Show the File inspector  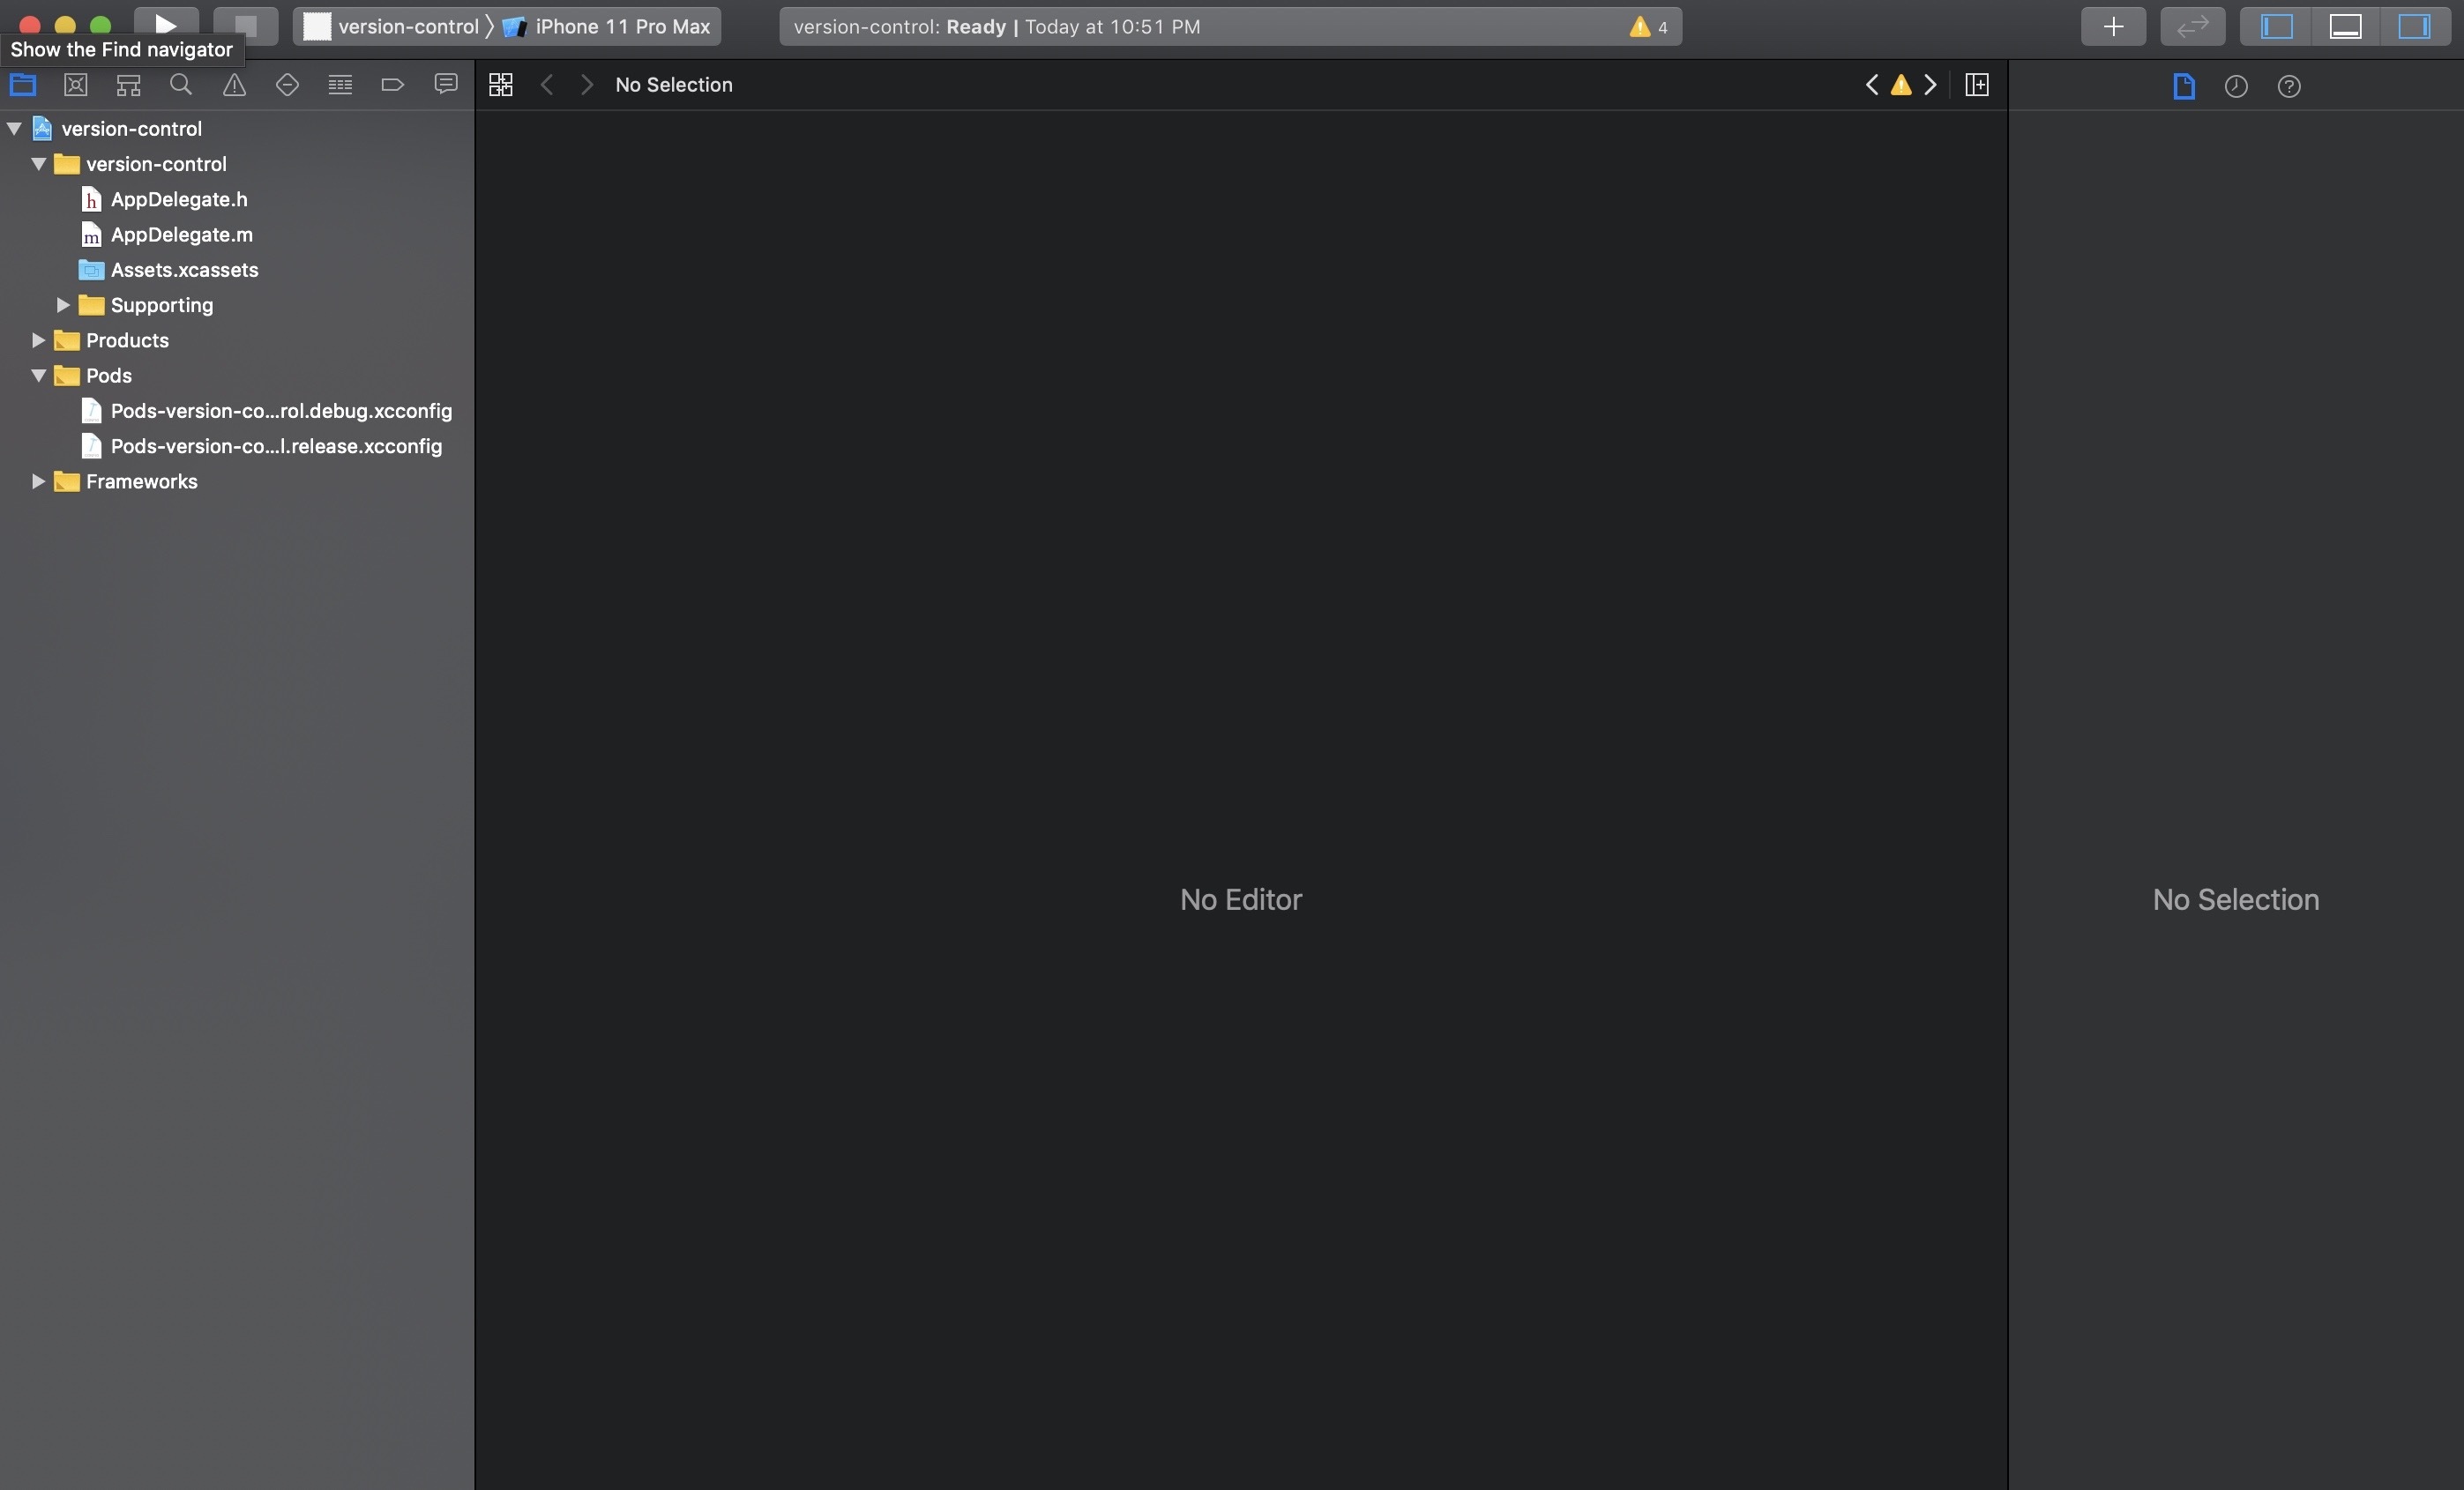(x=2184, y=86)
